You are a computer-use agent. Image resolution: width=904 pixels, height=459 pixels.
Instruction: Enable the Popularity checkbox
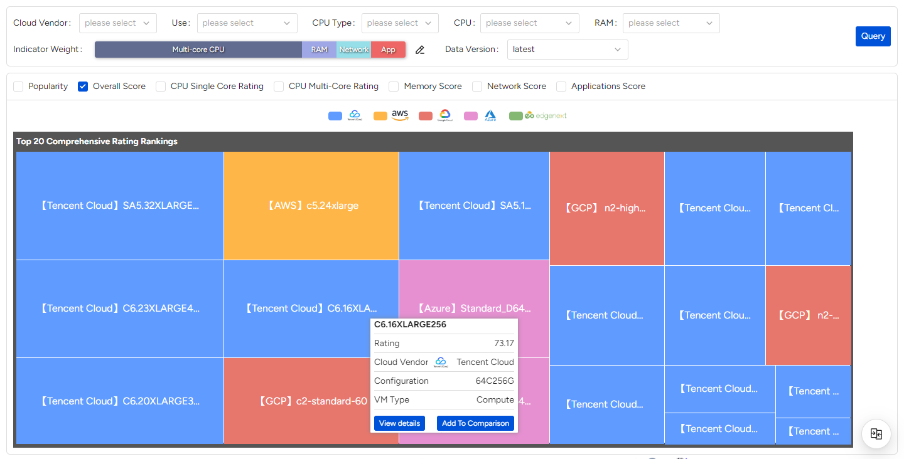pyautogui.click(x=18, y=87)
